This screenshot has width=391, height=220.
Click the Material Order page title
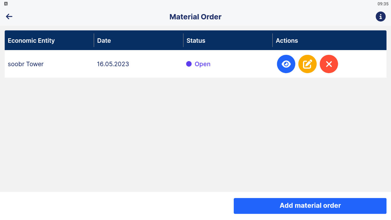[x=195, y=17]
